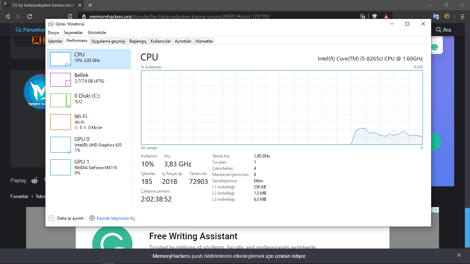Viewport: 470px width, 264px height.
Task: Open the Forumlar navigation link
Action: click(31, 30)
